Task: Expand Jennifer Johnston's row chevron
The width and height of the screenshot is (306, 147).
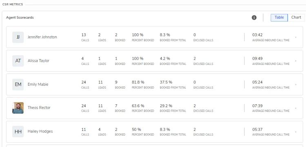Action: 296,37
